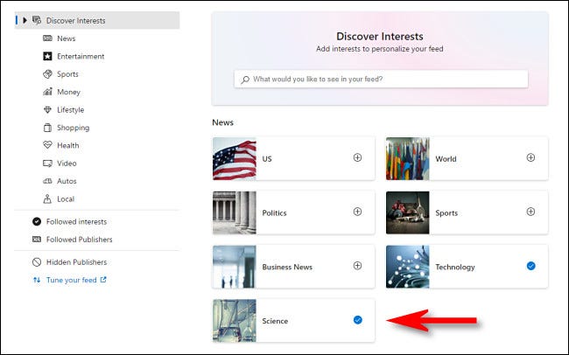Viewport: 569px width, 355px height.
Task: Click the Politics card thumbnail
Action: (235, 212)
